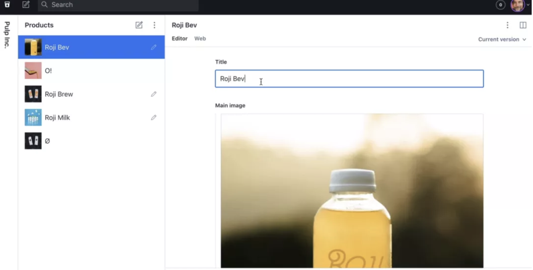
Task: Click the Pulp Inc. workspace label
Action: pyautogui.click(x=7, y=35)
